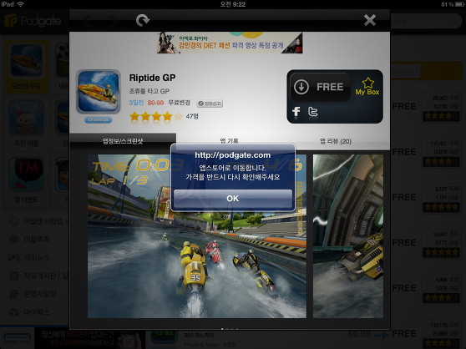This screenshot has width=466, height=349.
Task: Tap the 오전 9:22 clock in status bar
Action: click(233, 4)
